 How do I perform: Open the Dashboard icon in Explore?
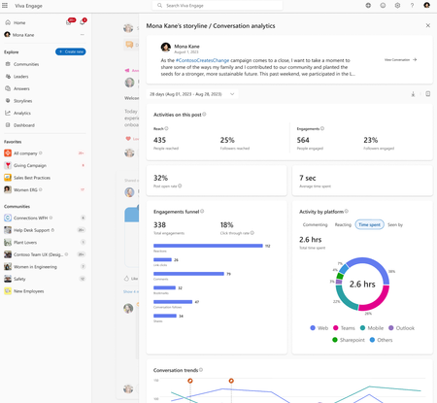click(x=8, y=125)
